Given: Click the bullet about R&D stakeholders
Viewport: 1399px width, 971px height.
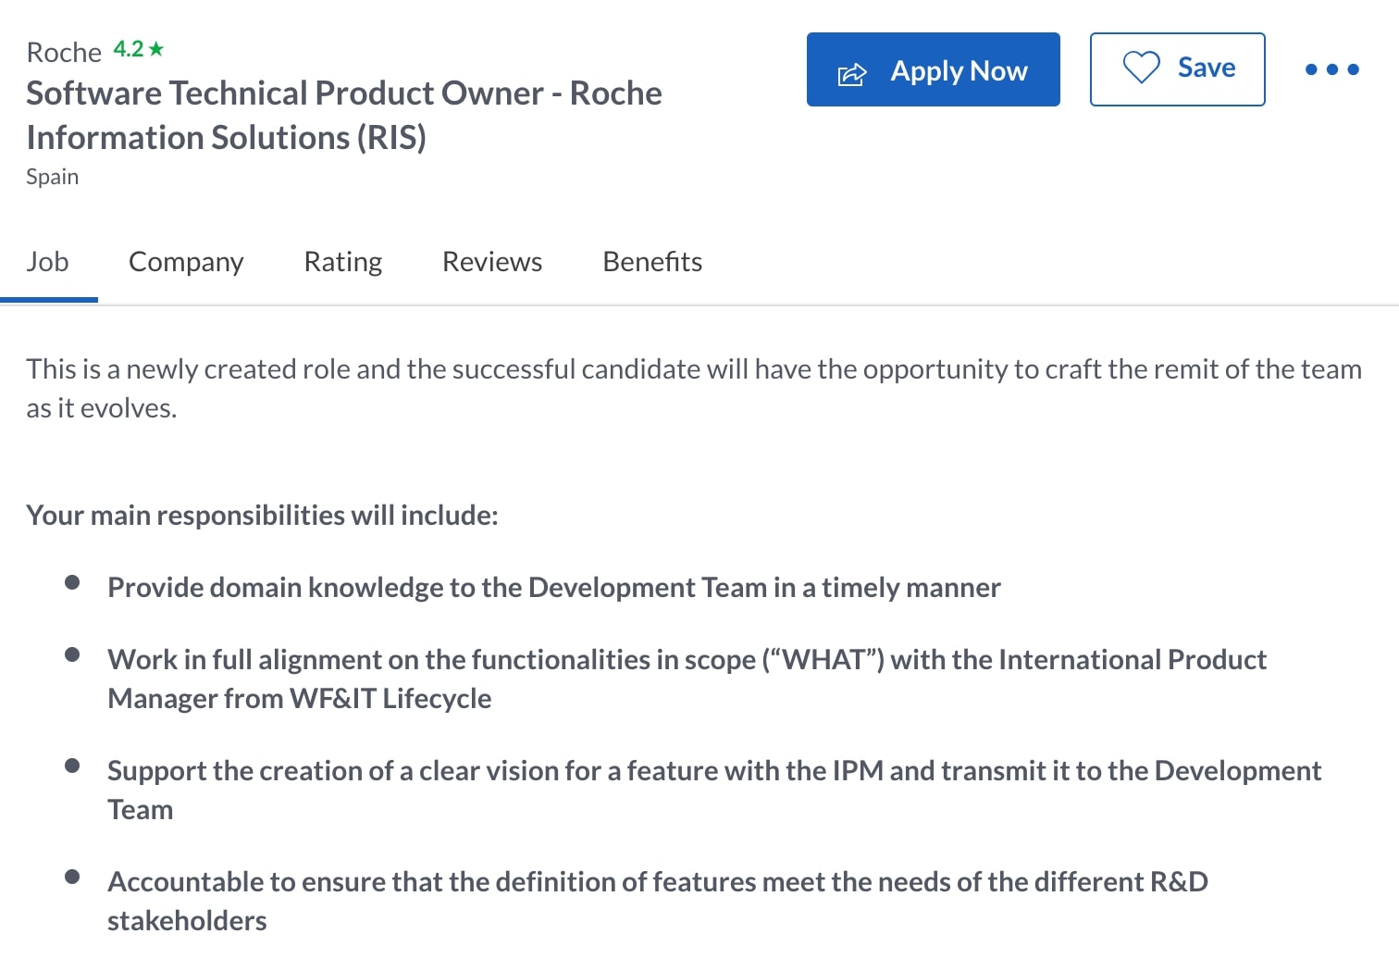Looking at the screenshot, I should click(658, 900).
